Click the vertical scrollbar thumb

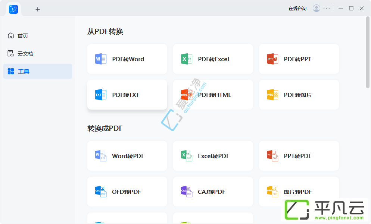pos(368,53)
